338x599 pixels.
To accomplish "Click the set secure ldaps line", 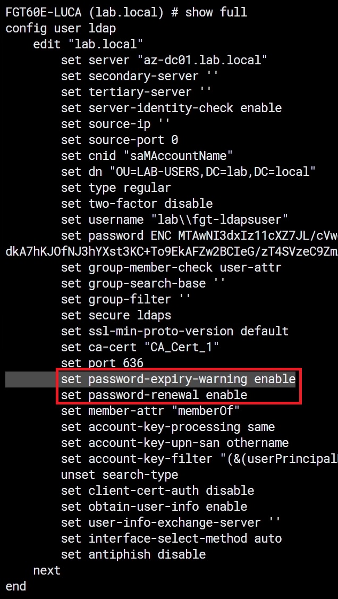I will 116,316.
